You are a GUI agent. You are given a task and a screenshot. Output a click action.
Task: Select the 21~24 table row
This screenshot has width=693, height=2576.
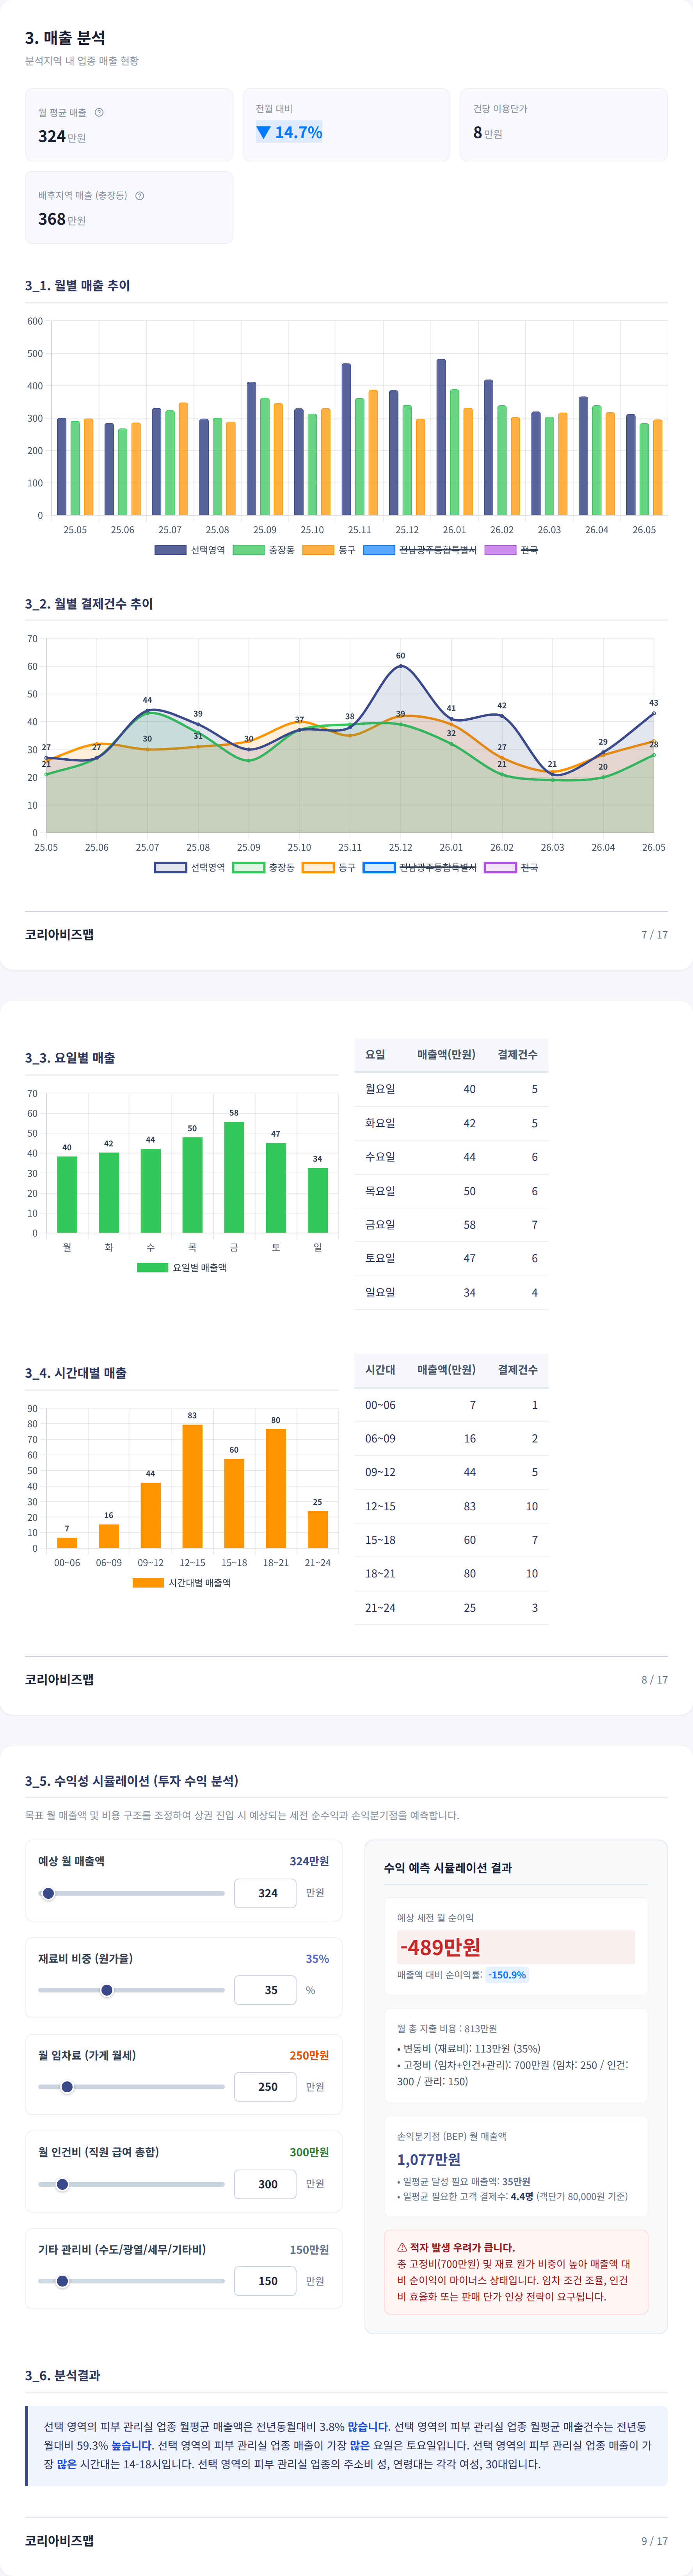click(451, 1608)
